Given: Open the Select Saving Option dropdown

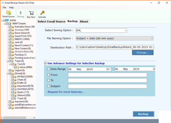Looking at the screenshot, I should (101, 30).
